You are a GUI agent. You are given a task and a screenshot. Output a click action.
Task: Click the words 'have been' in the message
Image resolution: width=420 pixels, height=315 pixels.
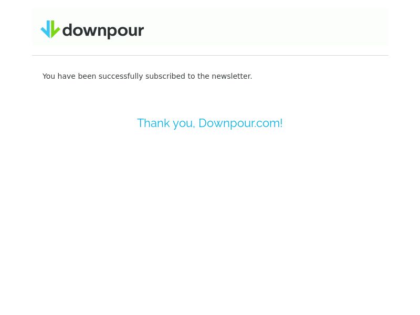(77, 76)
